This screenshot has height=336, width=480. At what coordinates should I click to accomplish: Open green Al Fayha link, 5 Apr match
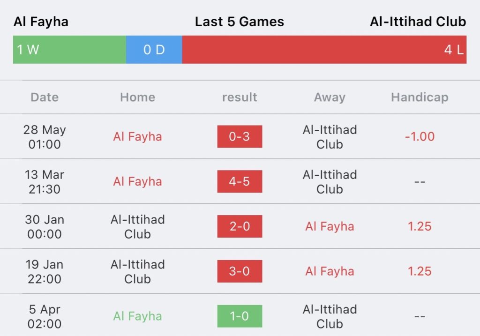[137, 316]
